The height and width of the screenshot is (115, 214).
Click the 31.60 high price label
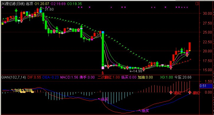[x=49, y=9]
